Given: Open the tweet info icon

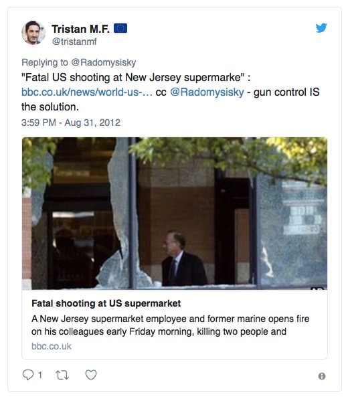Looking at the screenshot, I should tap(322, 376).
